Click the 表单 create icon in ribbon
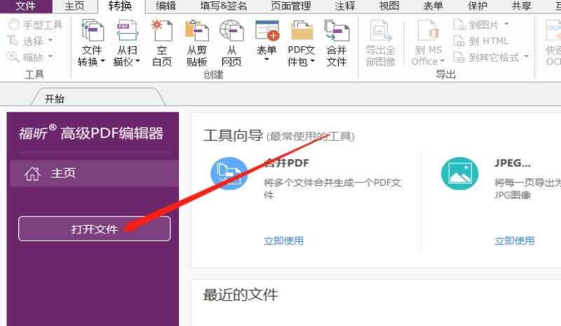561x326 pixels. pyautogui.click(x=267, y=31)
